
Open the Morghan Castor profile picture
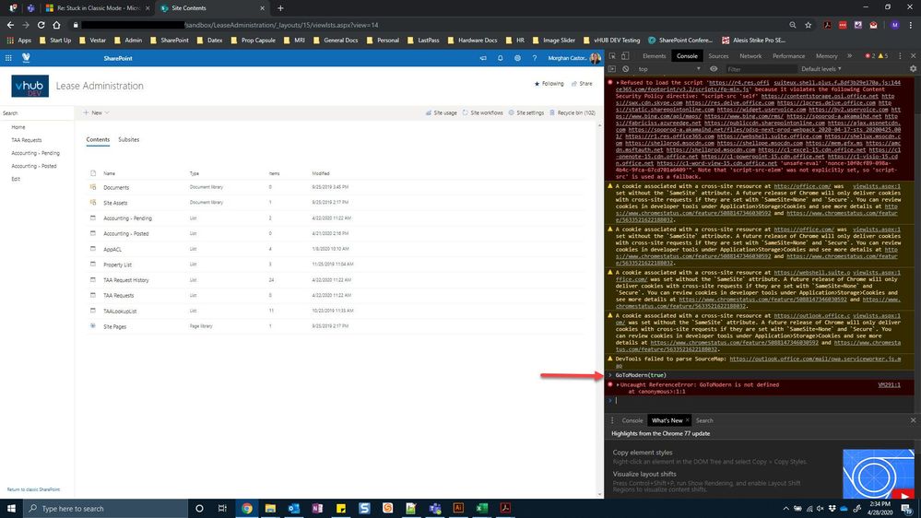tap(595, 58)
